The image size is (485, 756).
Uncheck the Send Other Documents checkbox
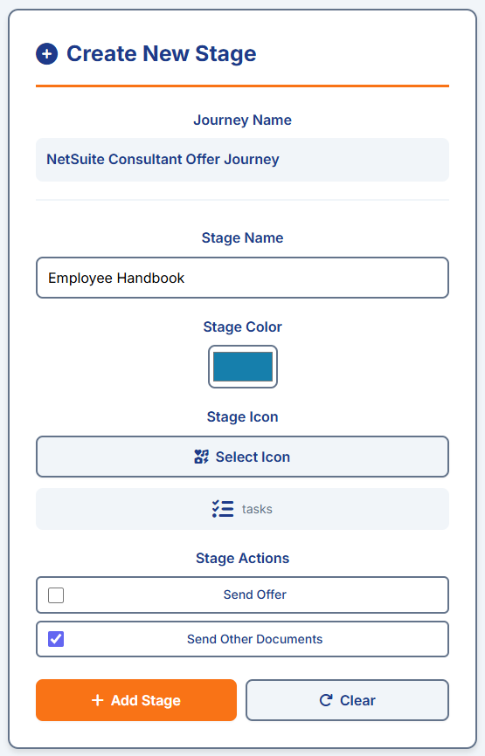56,639
